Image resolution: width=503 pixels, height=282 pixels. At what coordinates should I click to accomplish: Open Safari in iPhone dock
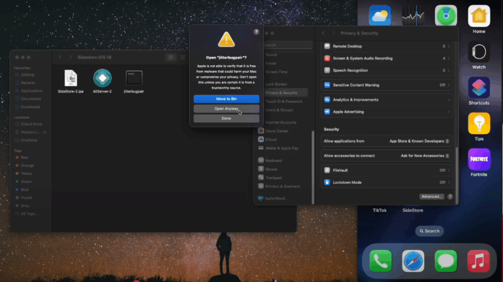pos(413,261)
